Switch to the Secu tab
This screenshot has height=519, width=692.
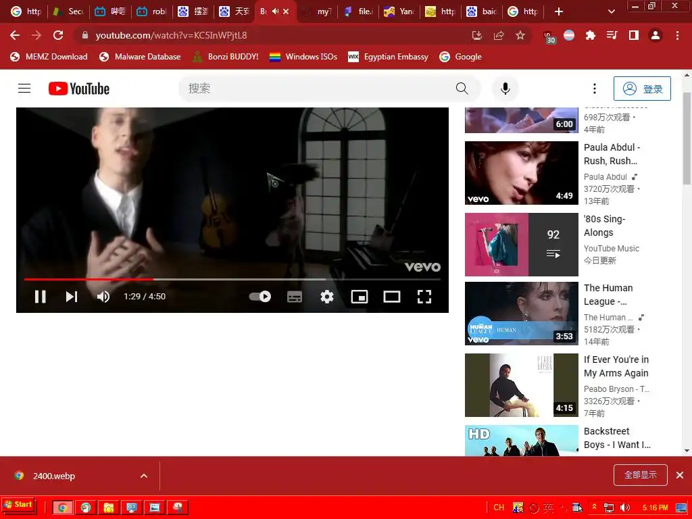click(68, 11)
